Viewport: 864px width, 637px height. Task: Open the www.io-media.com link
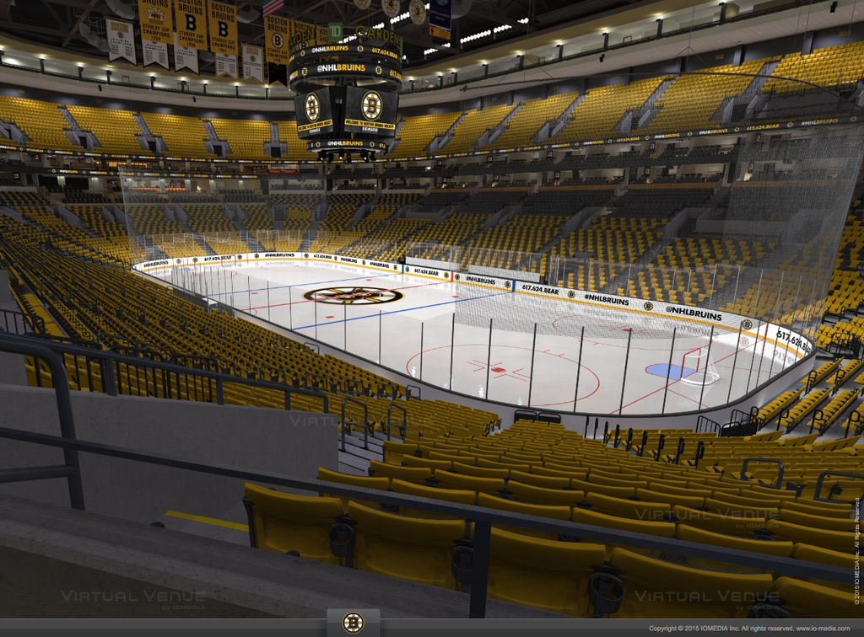click(828, 629)
